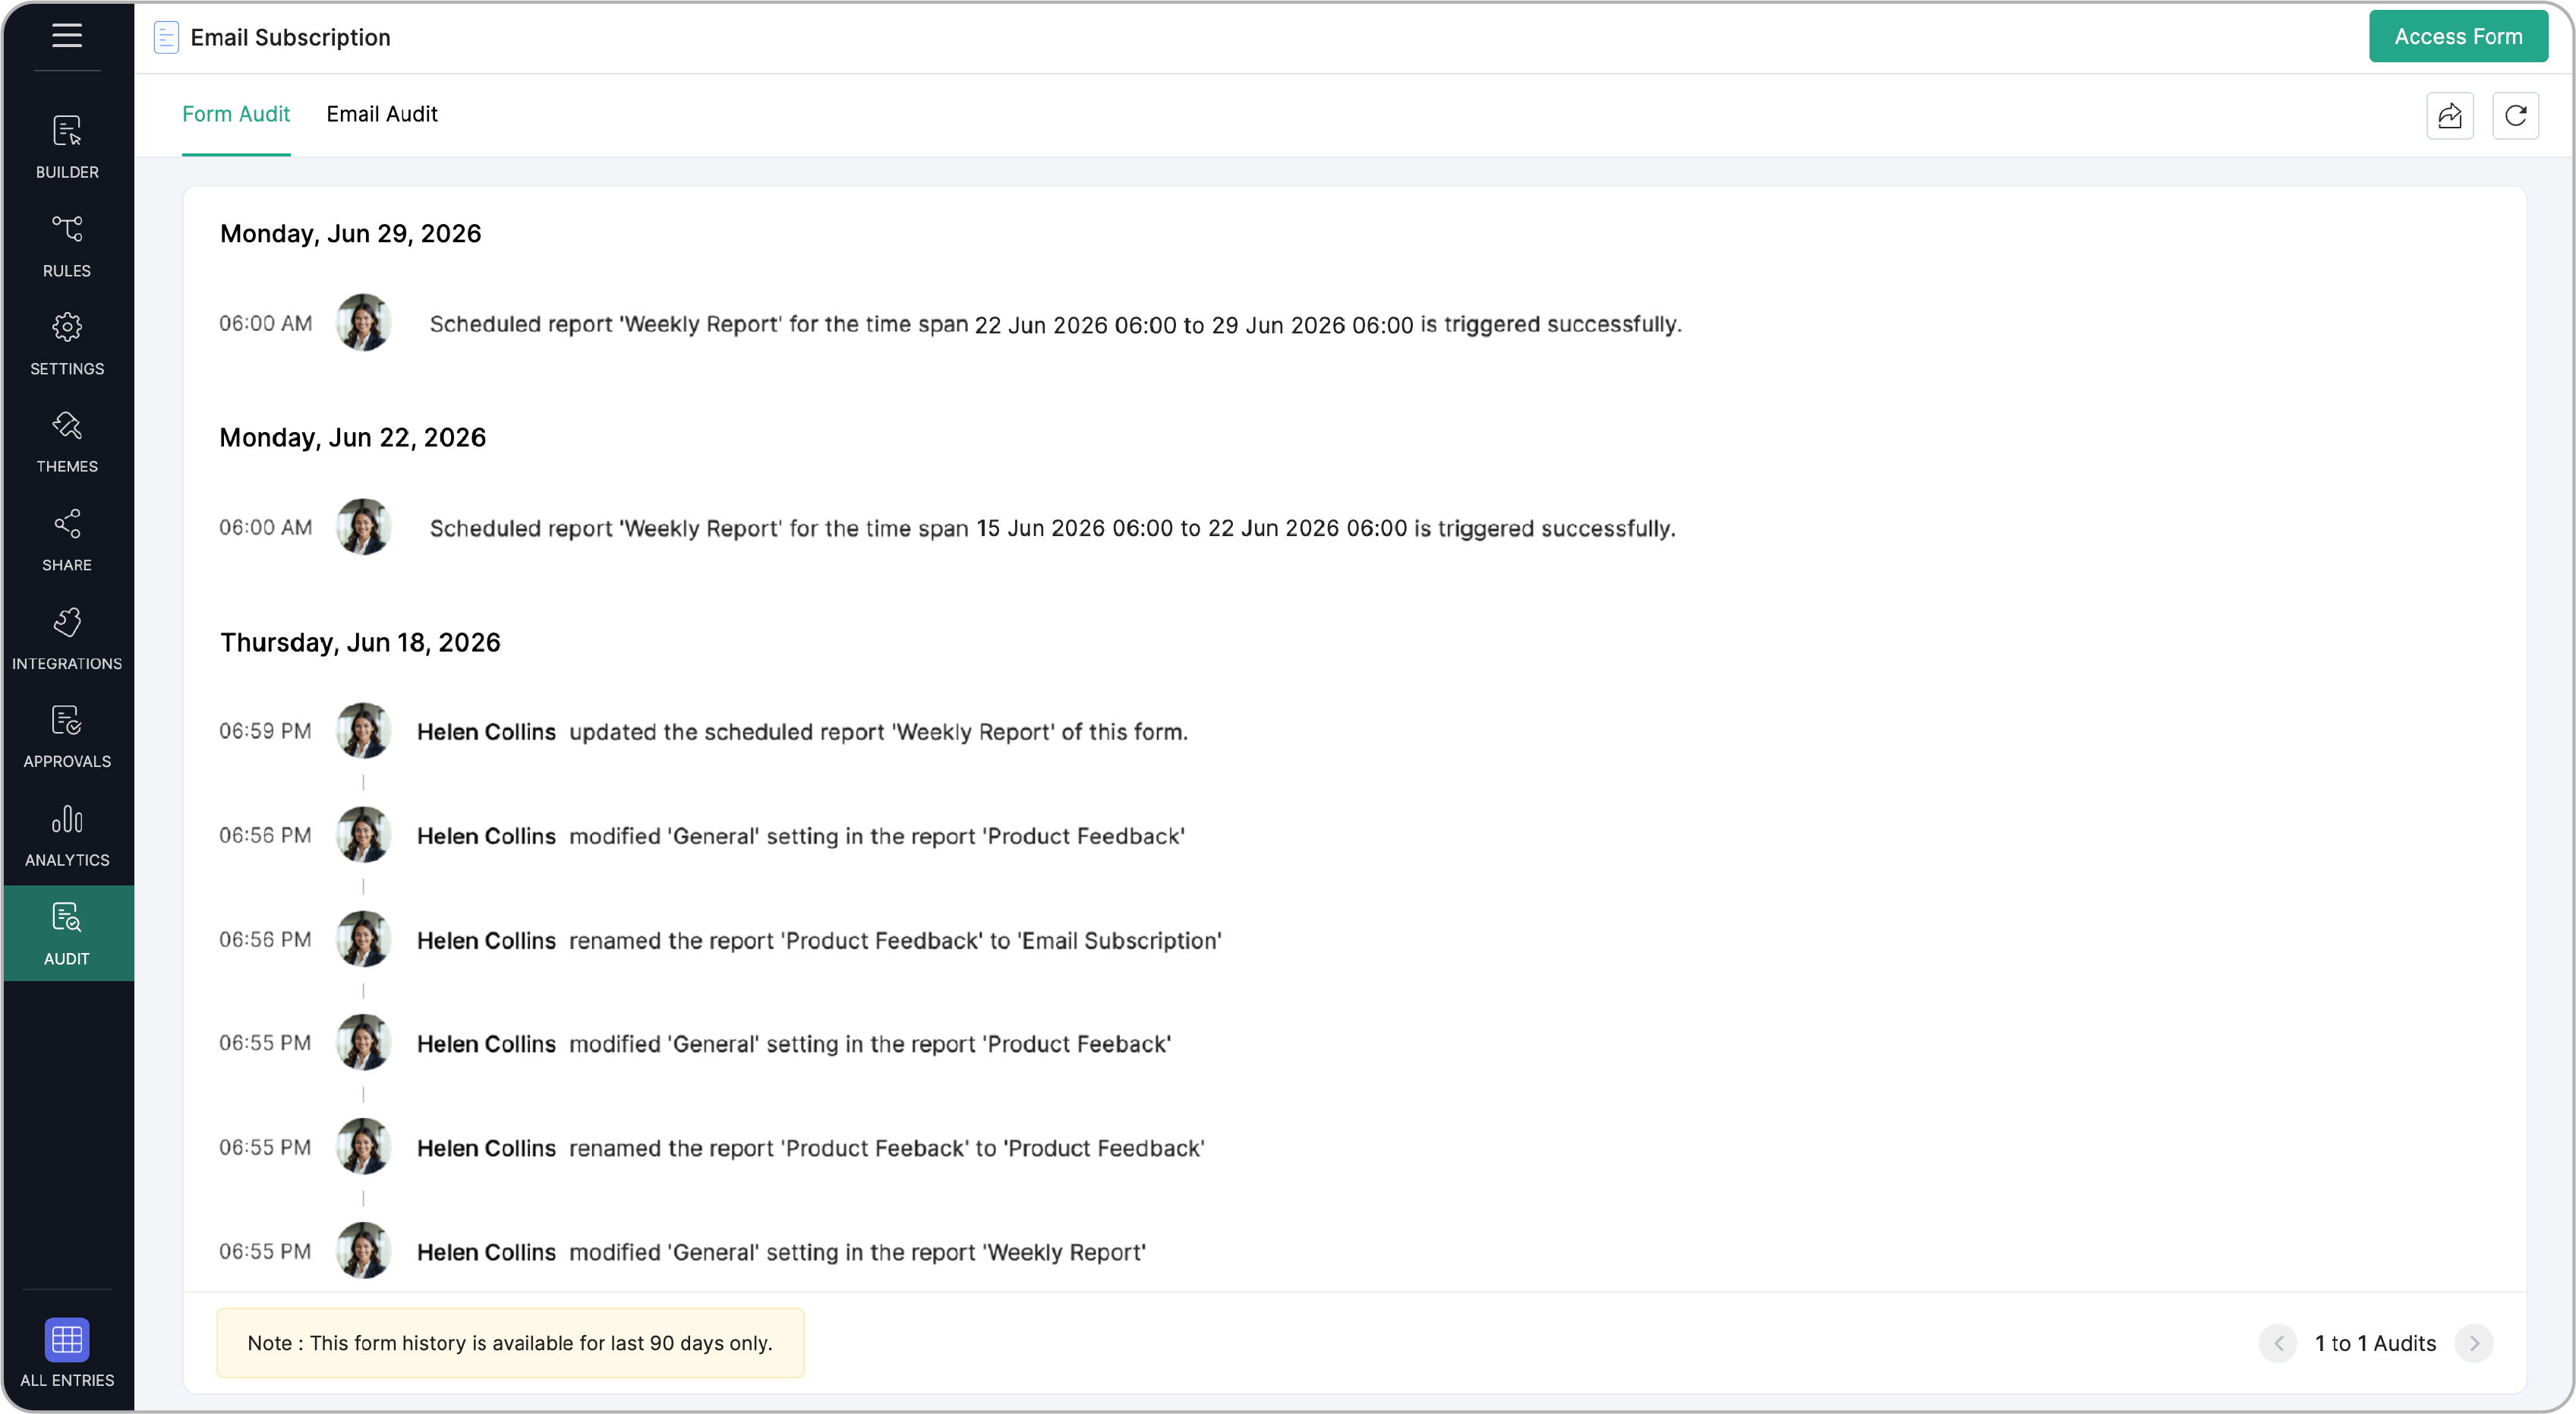This screenshot has height=1414, width=2576.
Task: Open Integrations from the sidebar
Action: pos(67,639)
